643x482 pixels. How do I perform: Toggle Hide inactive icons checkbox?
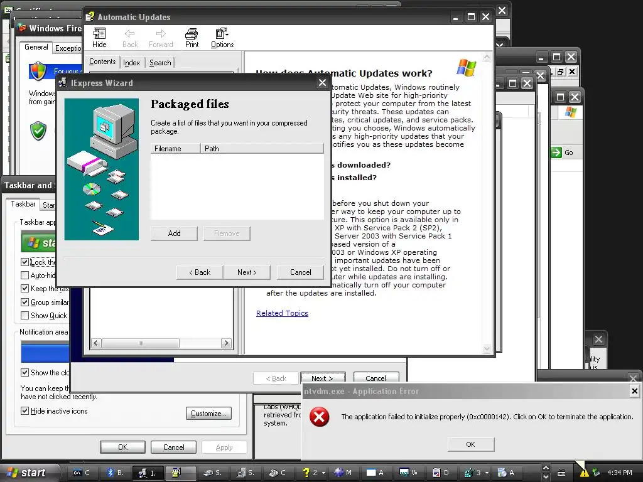pos(24,410)
